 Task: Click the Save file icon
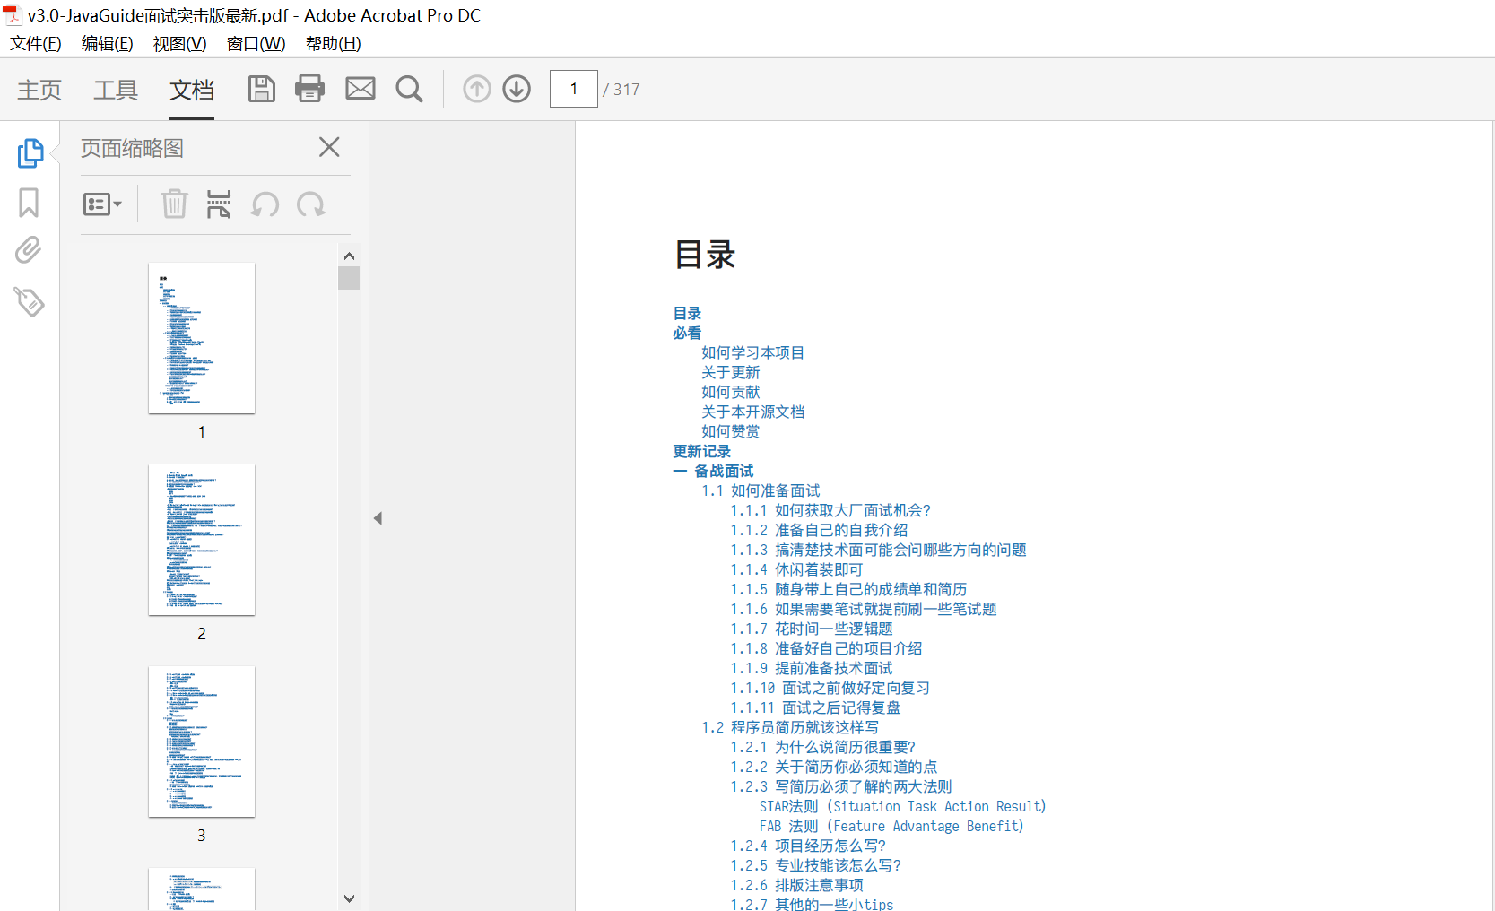click(x=261, y=89)
